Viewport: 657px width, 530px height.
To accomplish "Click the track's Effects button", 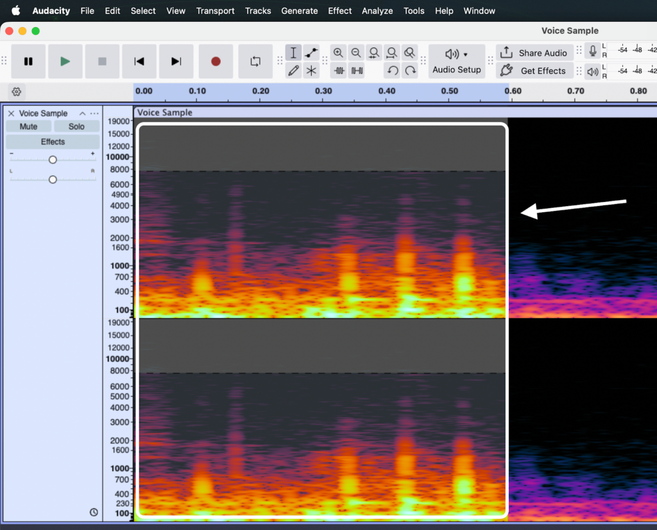I will pos(53,142).
